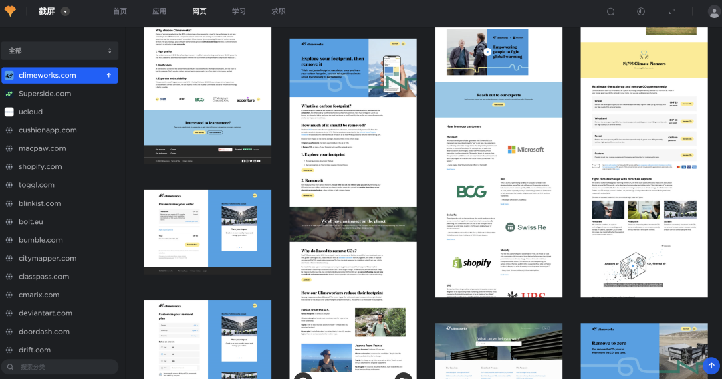This screenshot has height=379, width=722.
Task: Click globe icon next to blinkist.com
Action: (x=9, y=204)
